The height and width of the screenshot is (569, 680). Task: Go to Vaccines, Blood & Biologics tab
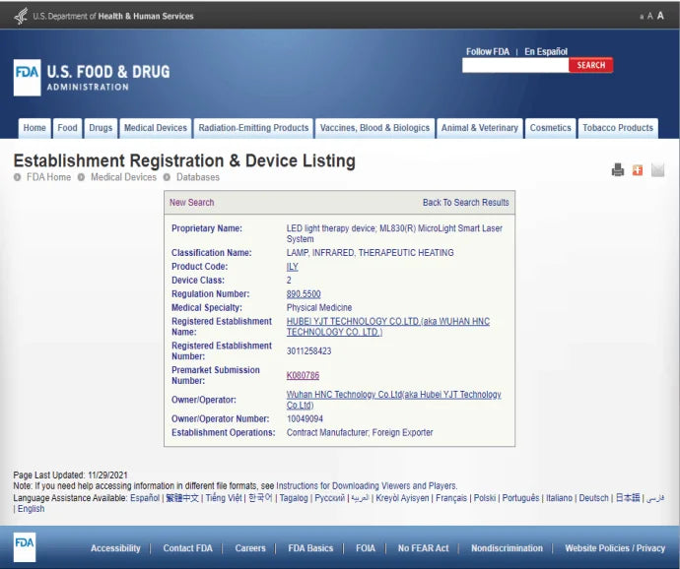point(374,128)
